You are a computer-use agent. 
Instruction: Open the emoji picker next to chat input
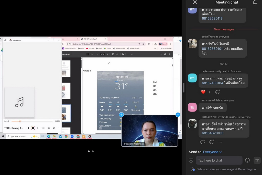247,160
